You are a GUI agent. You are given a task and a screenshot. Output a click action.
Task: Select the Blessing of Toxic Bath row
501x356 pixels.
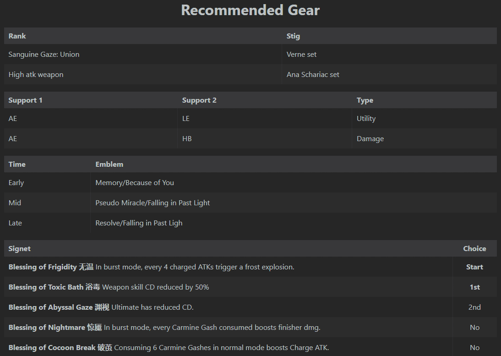coord(109,287)
